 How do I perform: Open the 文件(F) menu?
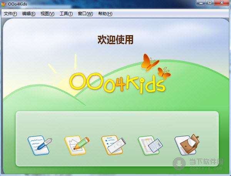click(x=10, y=14)
